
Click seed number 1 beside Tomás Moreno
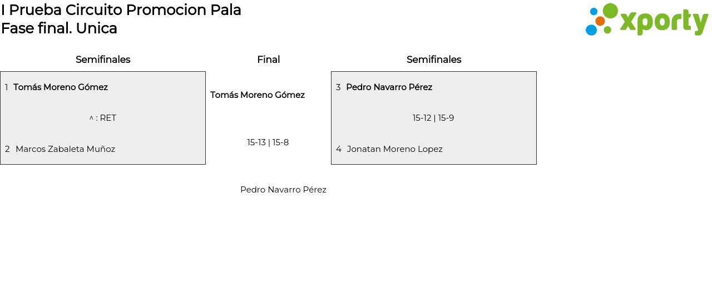point(7,87)
